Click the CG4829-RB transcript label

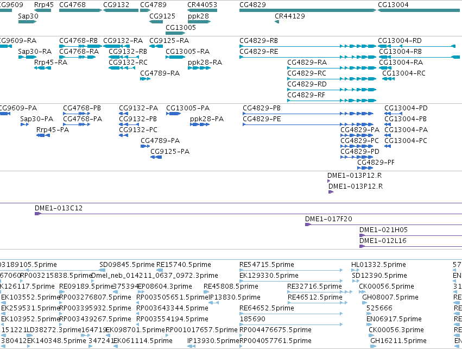[259, 40]
